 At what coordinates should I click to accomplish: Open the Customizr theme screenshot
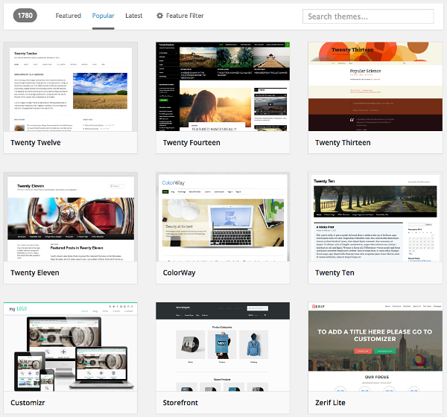click(x=71, y=347)
